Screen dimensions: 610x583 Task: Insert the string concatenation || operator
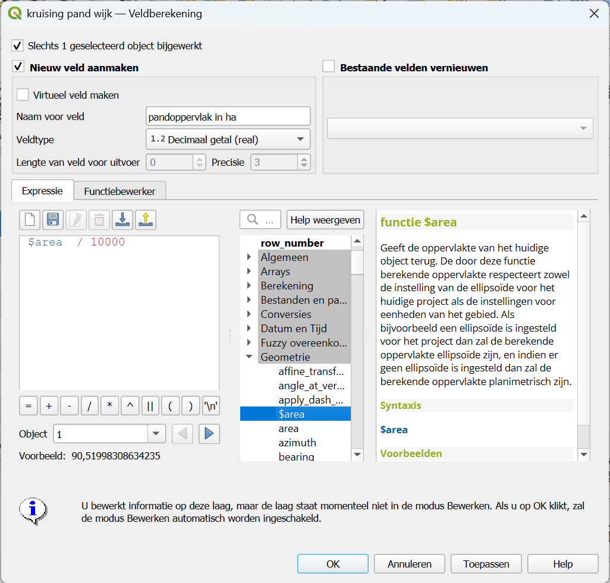coord(150,406)
